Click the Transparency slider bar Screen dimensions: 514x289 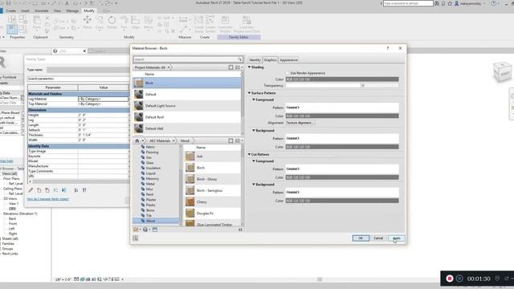pyautogui.click(x=323, y=86)
